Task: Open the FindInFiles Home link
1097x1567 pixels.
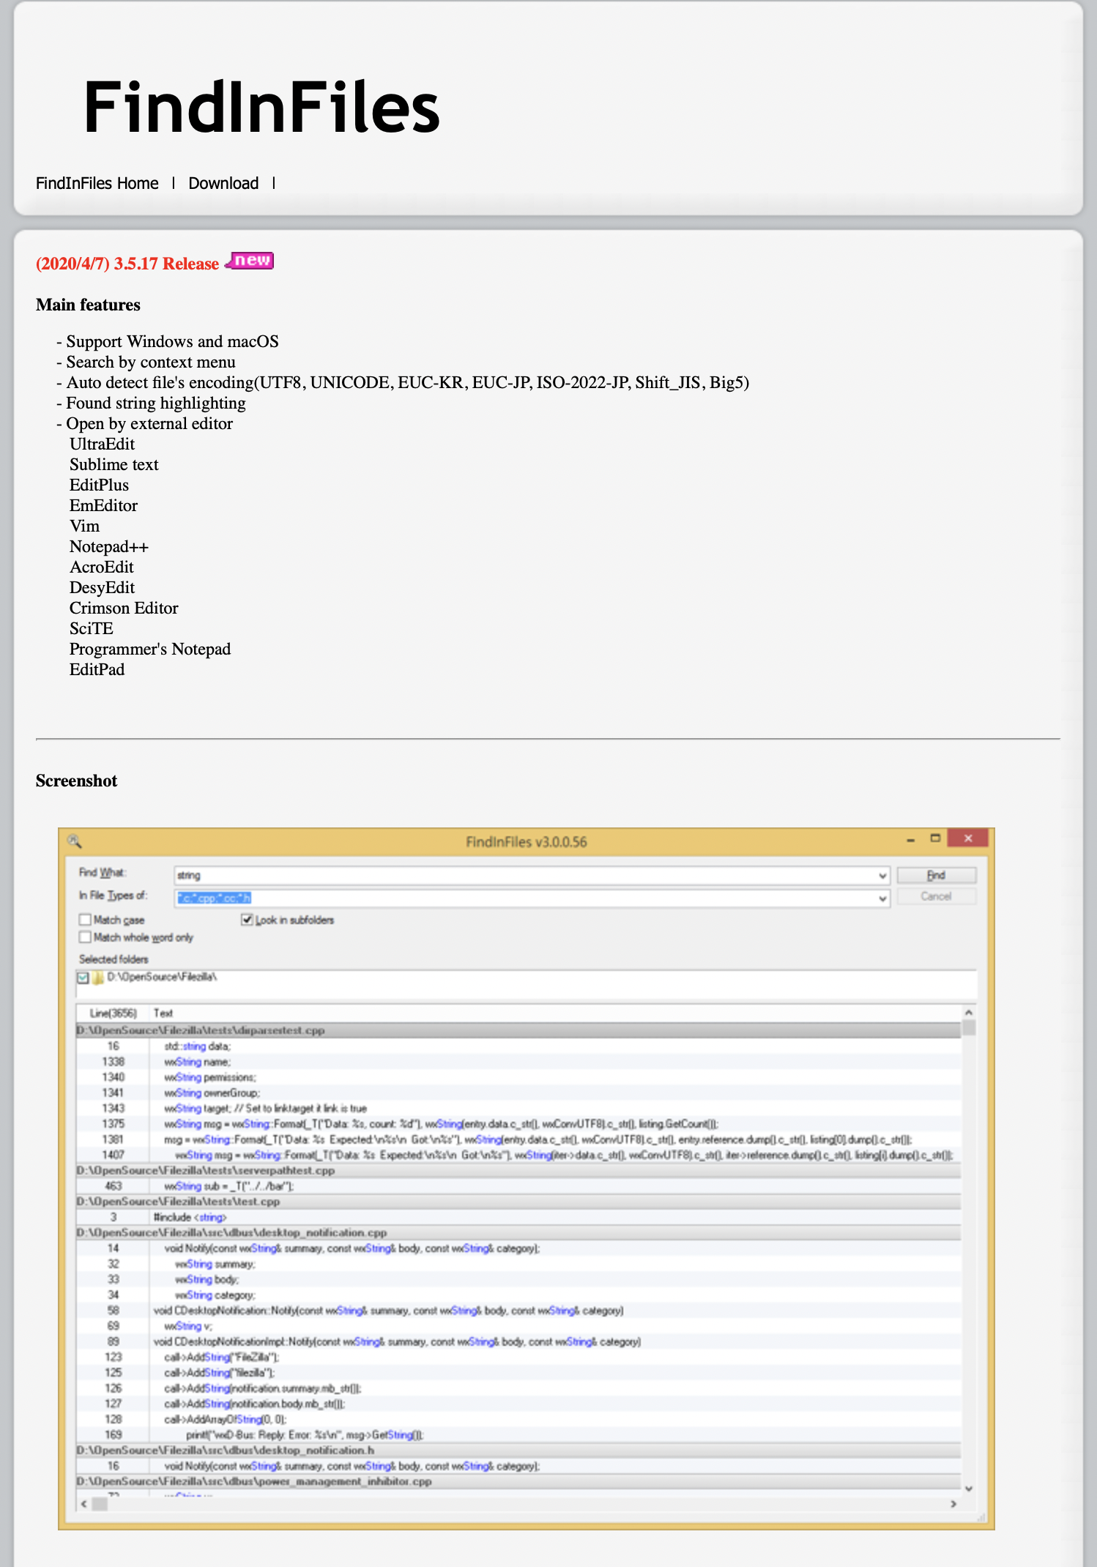Action: pos(97,183)
